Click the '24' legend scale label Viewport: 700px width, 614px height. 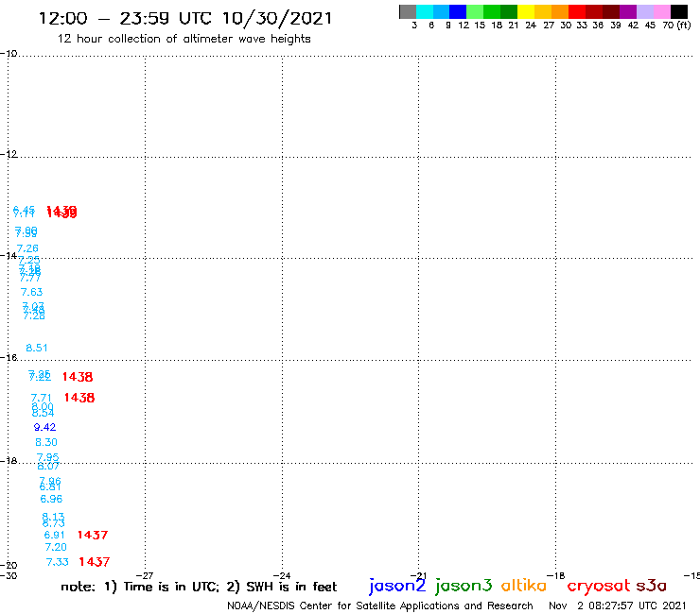coord(531,26)
